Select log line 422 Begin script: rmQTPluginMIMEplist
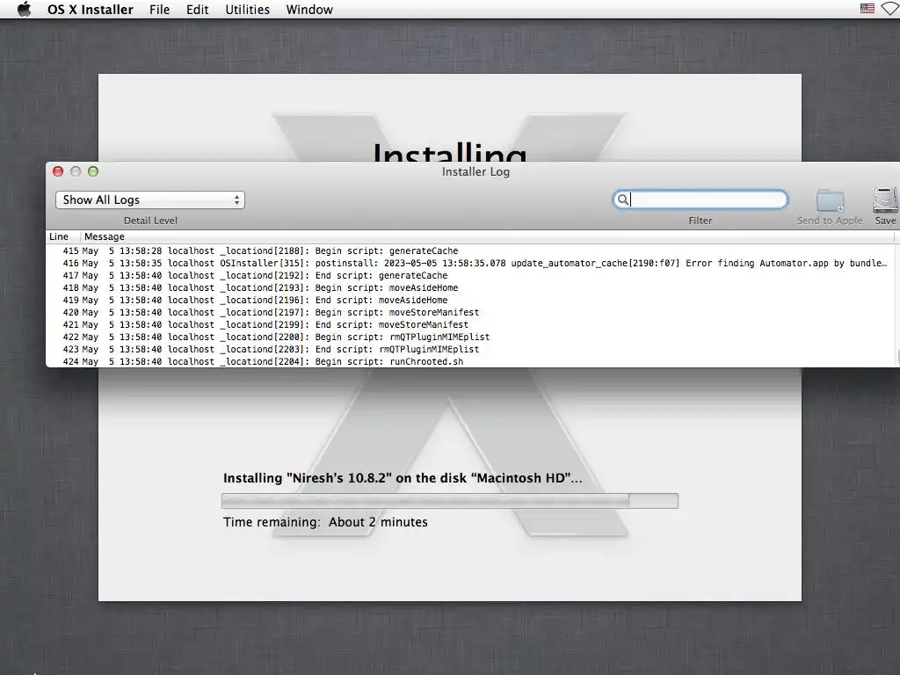 tap(471, 337)
